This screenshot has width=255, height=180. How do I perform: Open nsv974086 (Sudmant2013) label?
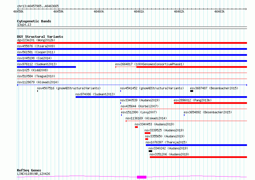[x=95, y=94]
